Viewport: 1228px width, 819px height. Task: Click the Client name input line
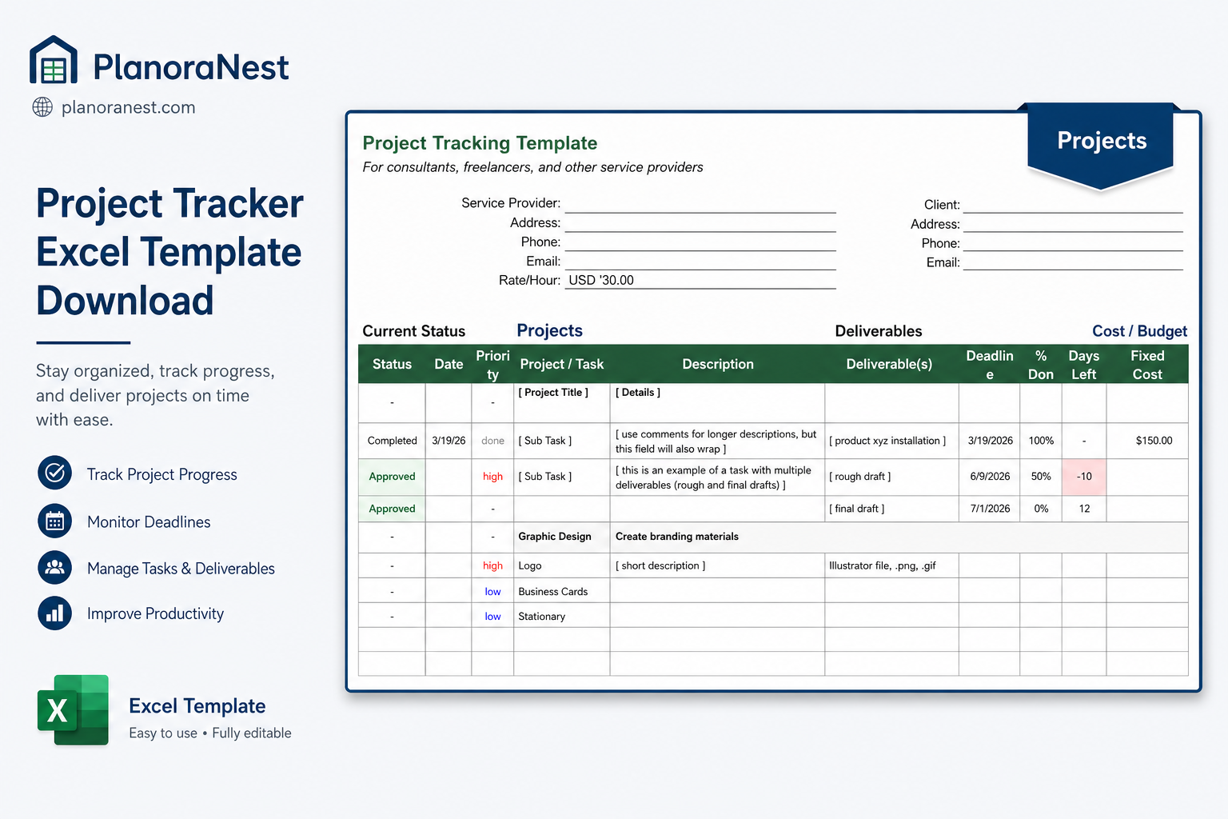[x=1073, y=205]
